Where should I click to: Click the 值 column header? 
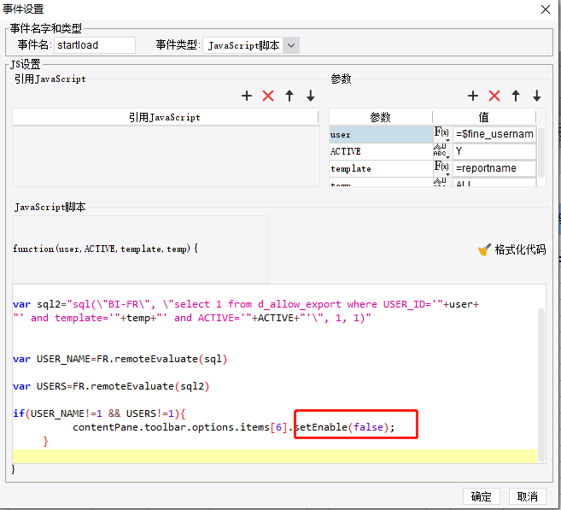pos(484,117)
